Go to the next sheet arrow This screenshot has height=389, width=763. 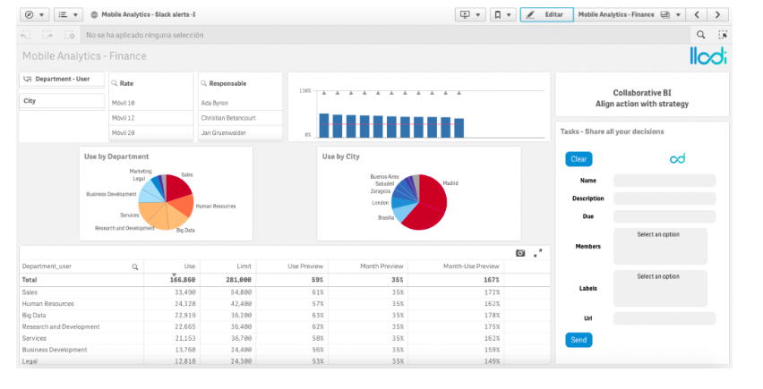[717, 14]
